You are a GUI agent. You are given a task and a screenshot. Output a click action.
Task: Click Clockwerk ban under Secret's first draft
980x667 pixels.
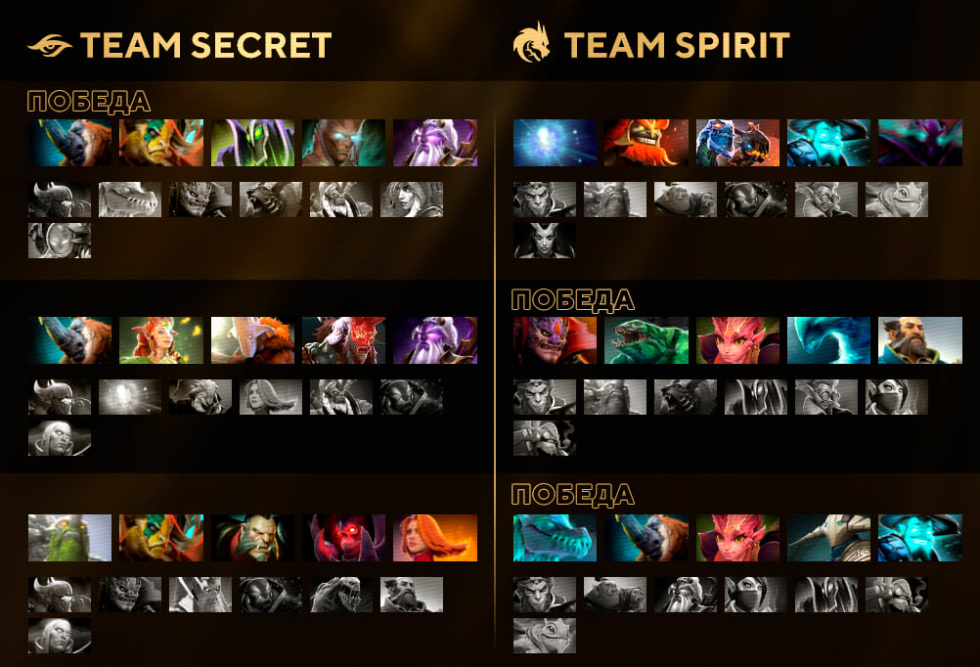click(x=60, y=241)
